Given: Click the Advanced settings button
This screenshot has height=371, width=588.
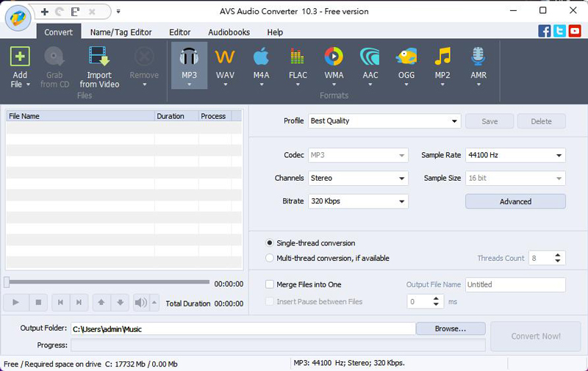Looking at the screenshot, I should [x=515, y=201].
